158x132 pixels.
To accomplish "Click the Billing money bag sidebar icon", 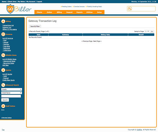I will 3,21.
